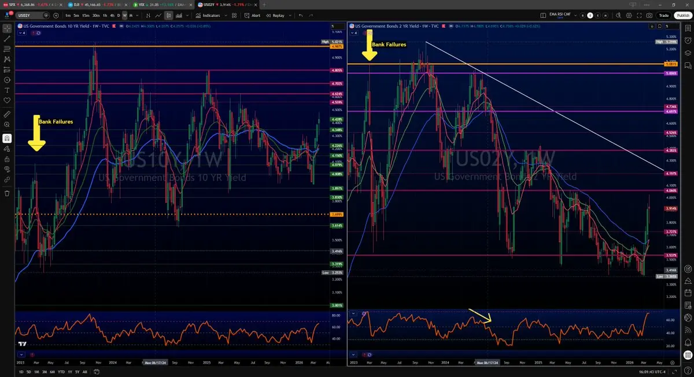Select the crosshair cursor tool
Viewport: 694px width, 377px height.
click(x=7, y=28)
